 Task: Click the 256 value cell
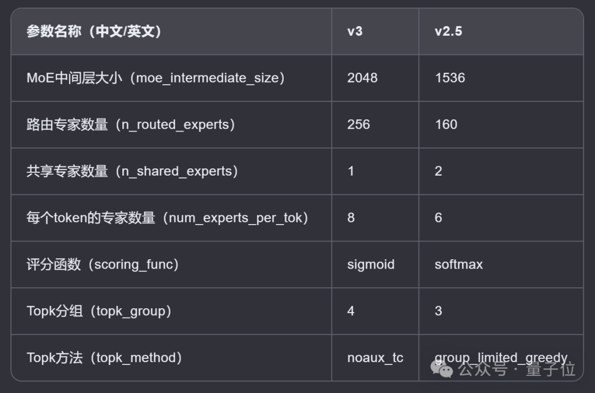tap(358, 125)
